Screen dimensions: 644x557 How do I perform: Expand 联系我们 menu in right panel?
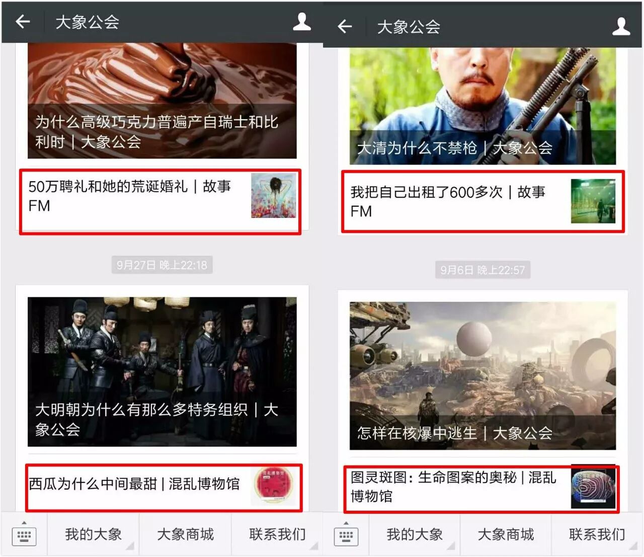(x=597, y=534)
